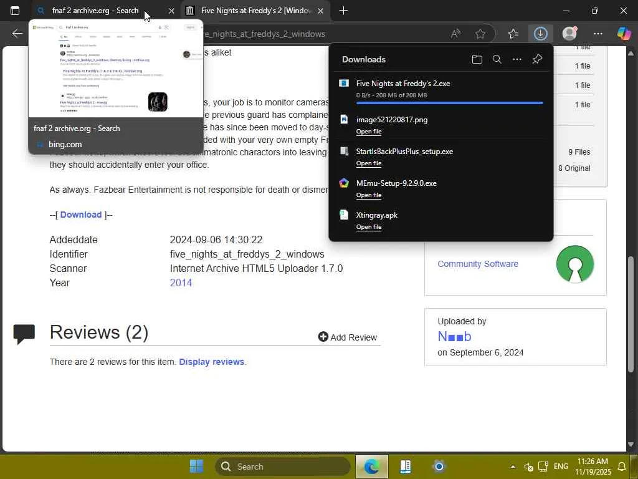Switch the ENG input language indicator
This screenshot has height=479, width=638.
click(x=561, y=467)
